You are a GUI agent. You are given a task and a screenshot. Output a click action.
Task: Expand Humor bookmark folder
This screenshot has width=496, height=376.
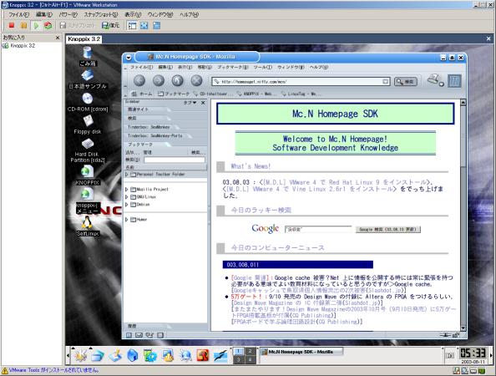click(x=127, y=219)
